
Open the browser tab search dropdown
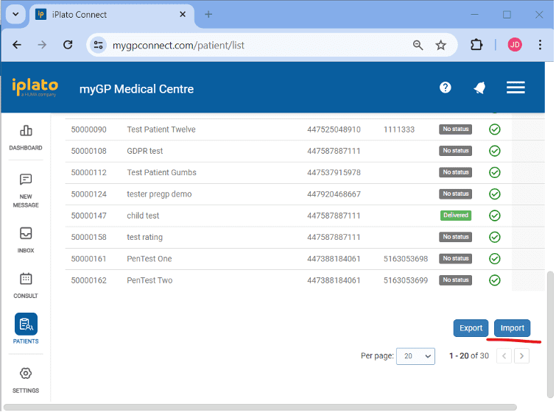(15, 15)
